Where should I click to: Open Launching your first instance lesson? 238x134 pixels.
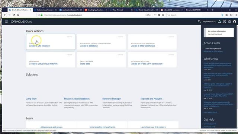(153, 127)
